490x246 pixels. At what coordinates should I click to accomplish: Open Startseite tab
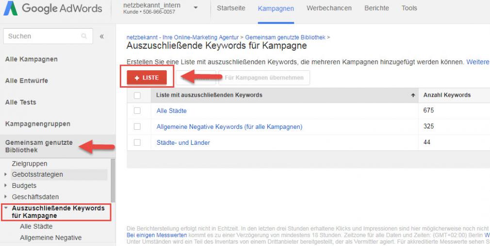[231, 8]
